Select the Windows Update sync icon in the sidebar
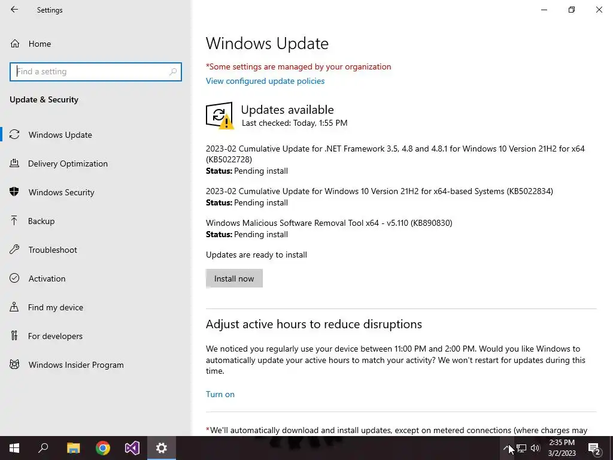This screenshot has height=460, width=613. [x=14, y=135]
